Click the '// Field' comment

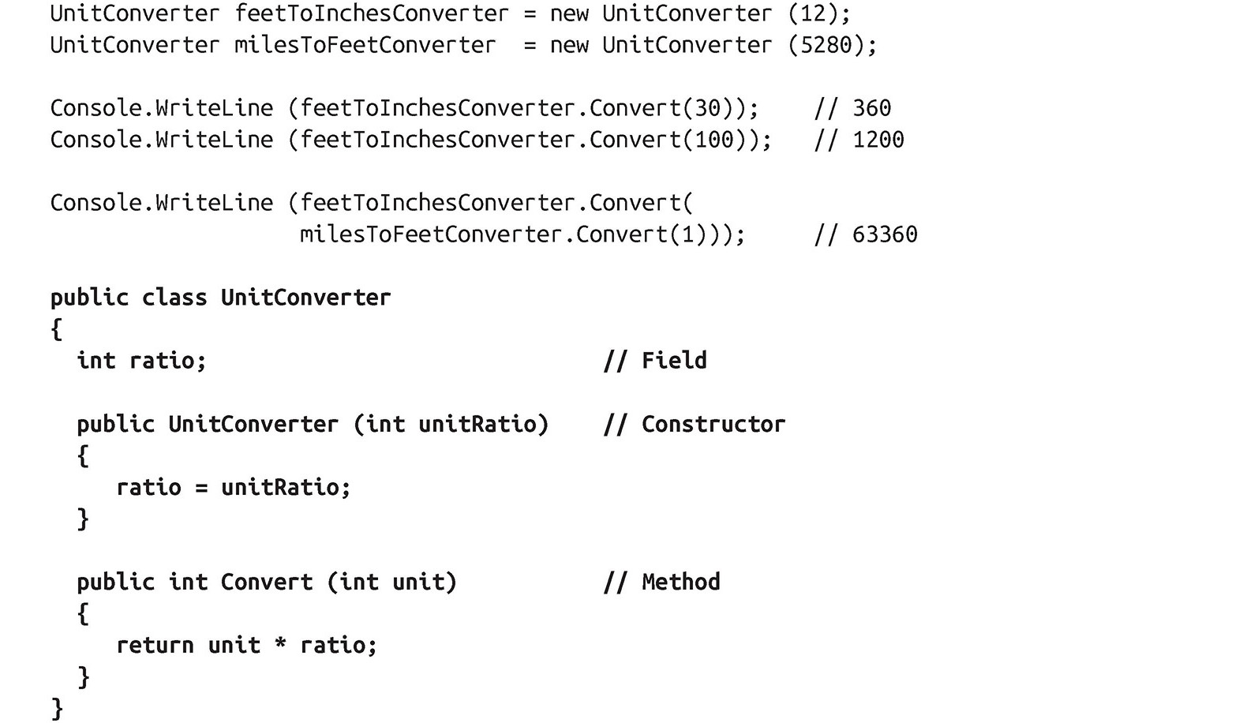[x=655, y=361]
